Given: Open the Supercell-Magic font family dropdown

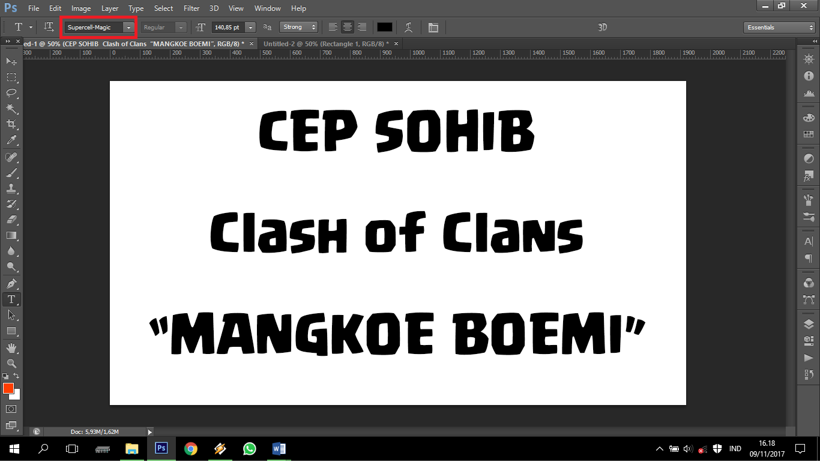Looking at the screenshot, I should [128, 27].
